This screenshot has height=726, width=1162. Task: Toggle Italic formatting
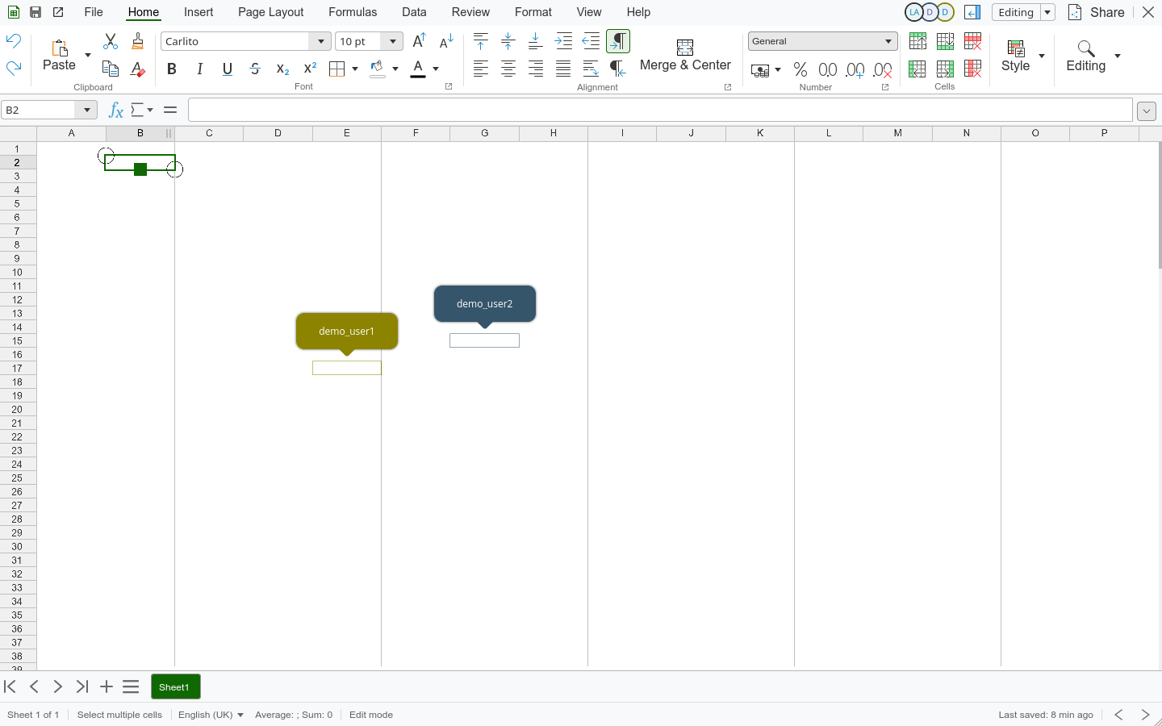(x=199, y=69)
